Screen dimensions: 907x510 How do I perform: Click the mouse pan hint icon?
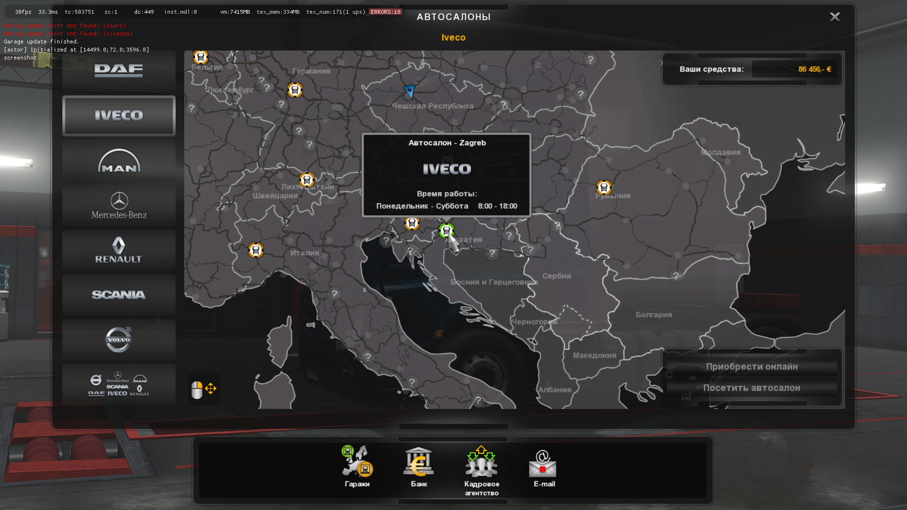204,390
